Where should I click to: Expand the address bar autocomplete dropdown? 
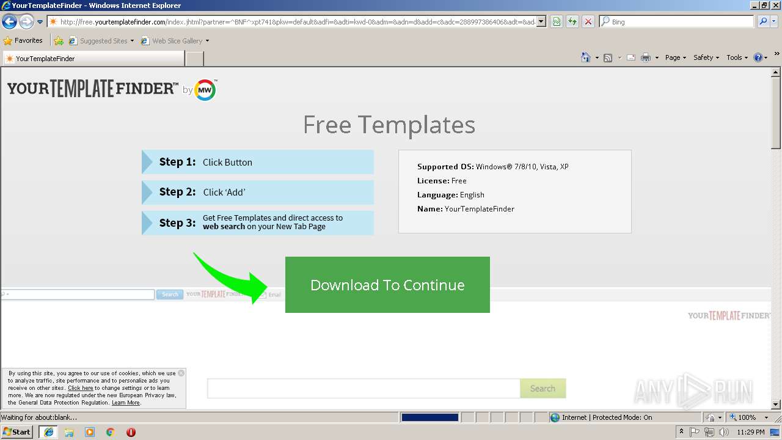(x=541, y=22)
